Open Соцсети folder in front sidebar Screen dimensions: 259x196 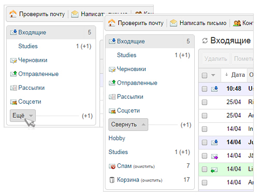tap(128, 110)
